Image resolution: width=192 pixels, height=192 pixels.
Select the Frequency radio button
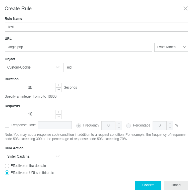click(79, 125)
